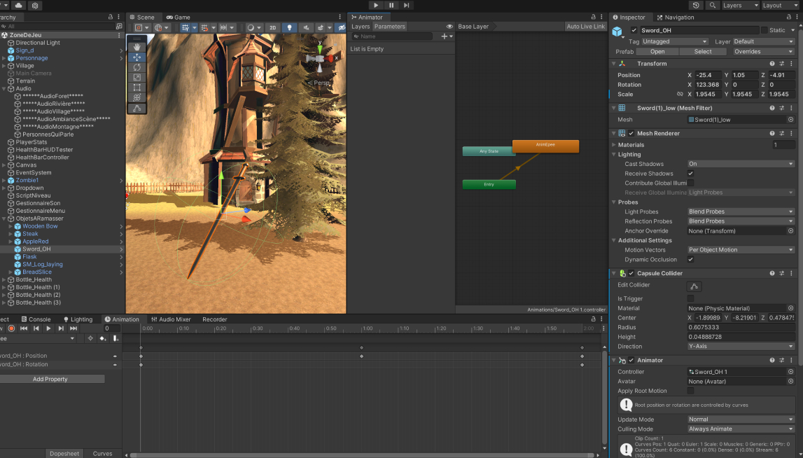Uncheck the Receive Shadows checkbox
The height and width of the screenshot is (458, 803).
[x=690, y=174]
